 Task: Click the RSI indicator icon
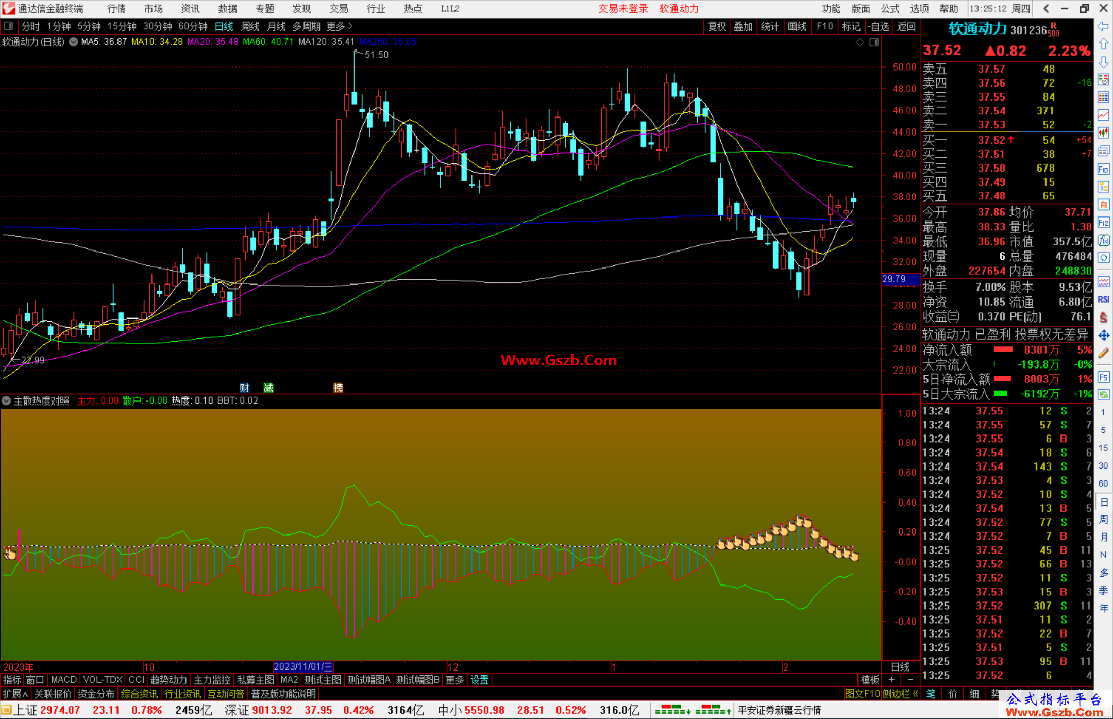(x=1103, y=299)
